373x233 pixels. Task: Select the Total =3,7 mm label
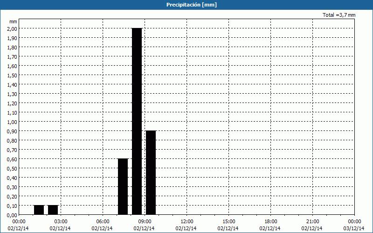coord(339,15)
